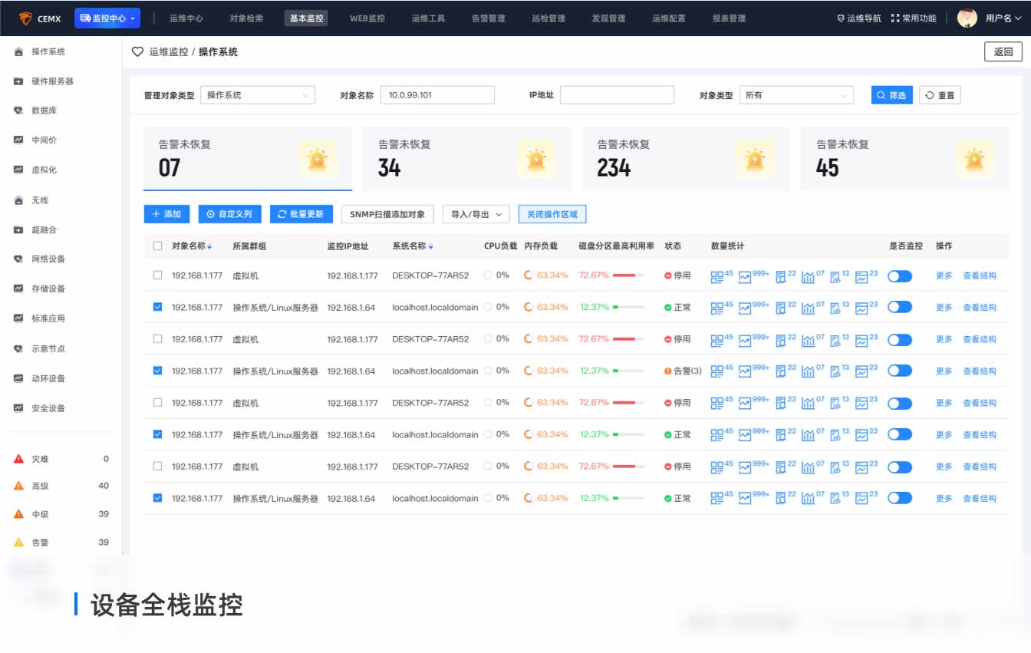Open 自定义列 column settings
1031x653 pixels.
(230, 214)
